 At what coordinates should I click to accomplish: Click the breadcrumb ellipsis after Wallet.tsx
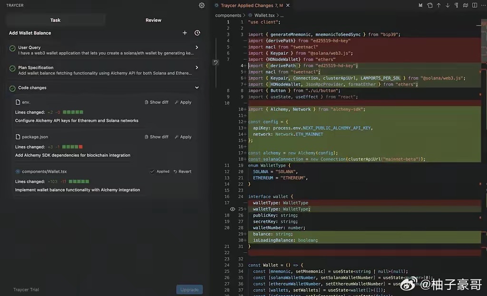coord(282,15)
